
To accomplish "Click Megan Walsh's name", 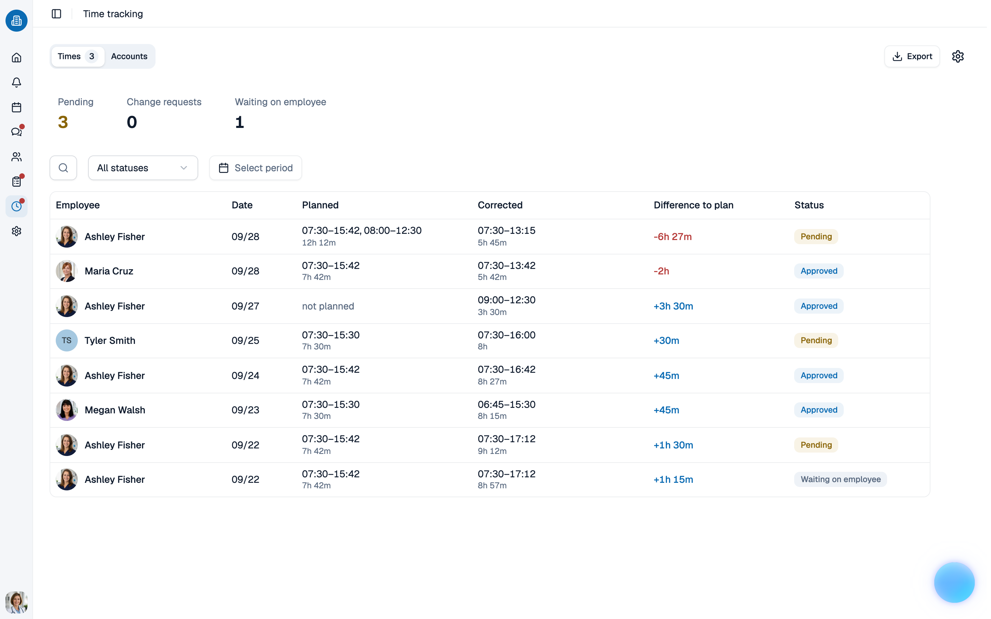I will coord(115,410).
